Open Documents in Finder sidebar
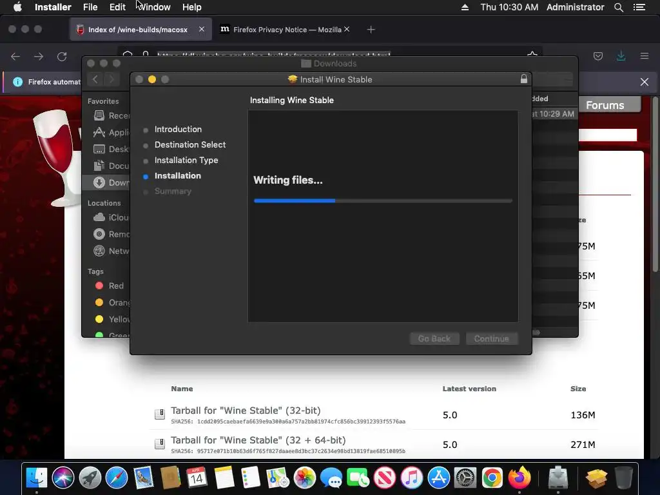This screenshot has width=660, height=495. click(x=112, y=166)
